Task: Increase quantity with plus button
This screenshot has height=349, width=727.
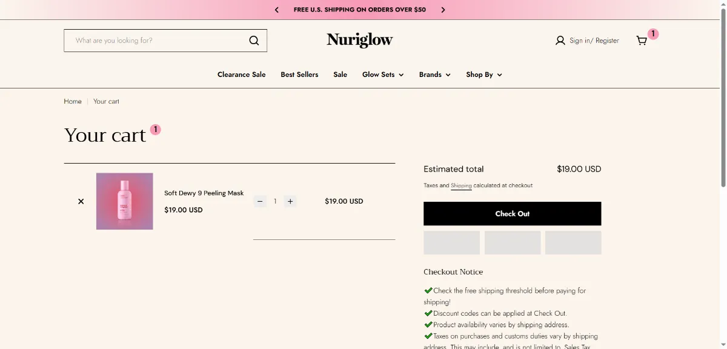Action: click(290, 201)
